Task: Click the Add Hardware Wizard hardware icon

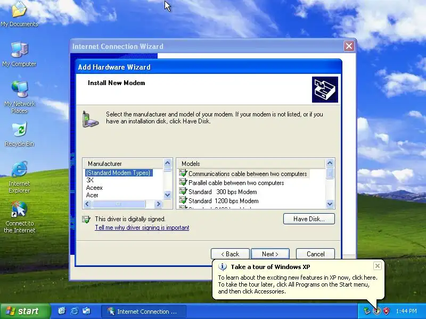Action: 325,89
